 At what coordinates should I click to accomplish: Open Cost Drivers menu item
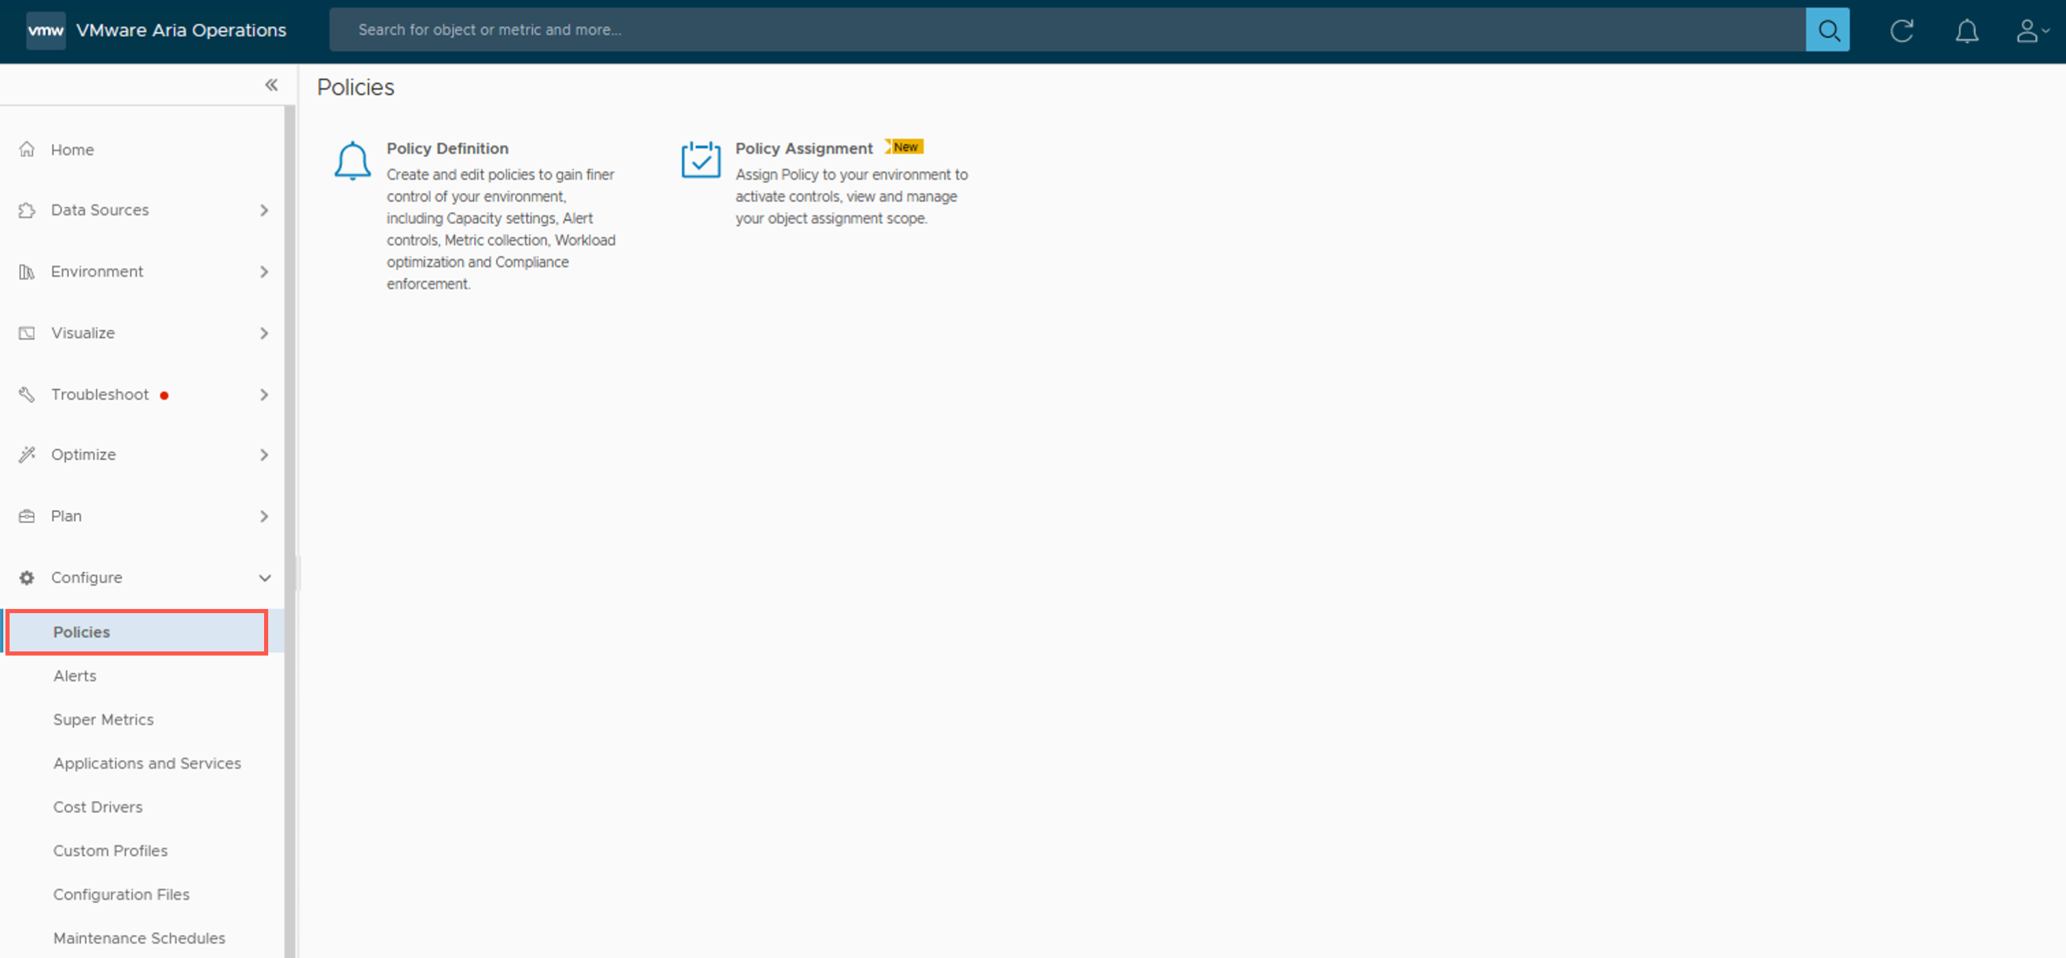tap(98, 807)
